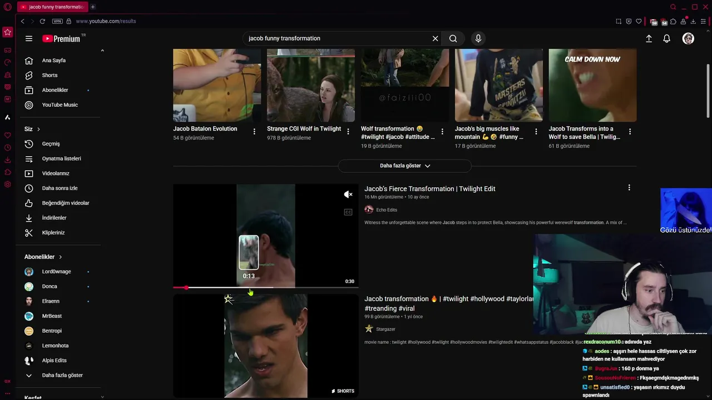
Task: Open options for Jacob Transforms into Wolf short
Action: (x=630, y=132)
